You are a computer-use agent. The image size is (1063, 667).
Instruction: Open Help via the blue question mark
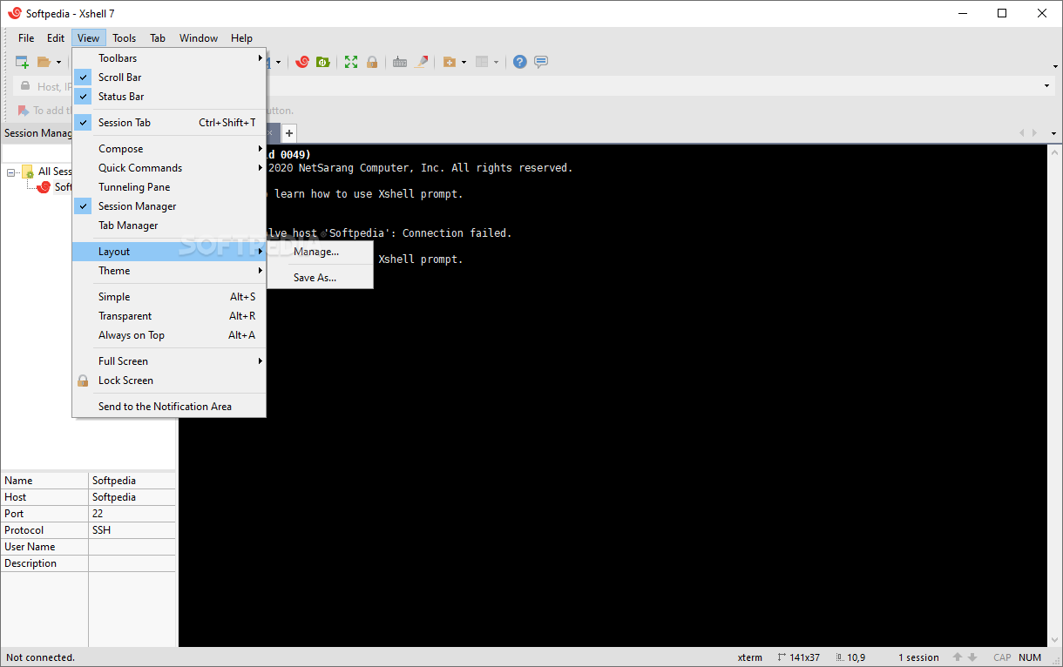(x=520, y=62)
